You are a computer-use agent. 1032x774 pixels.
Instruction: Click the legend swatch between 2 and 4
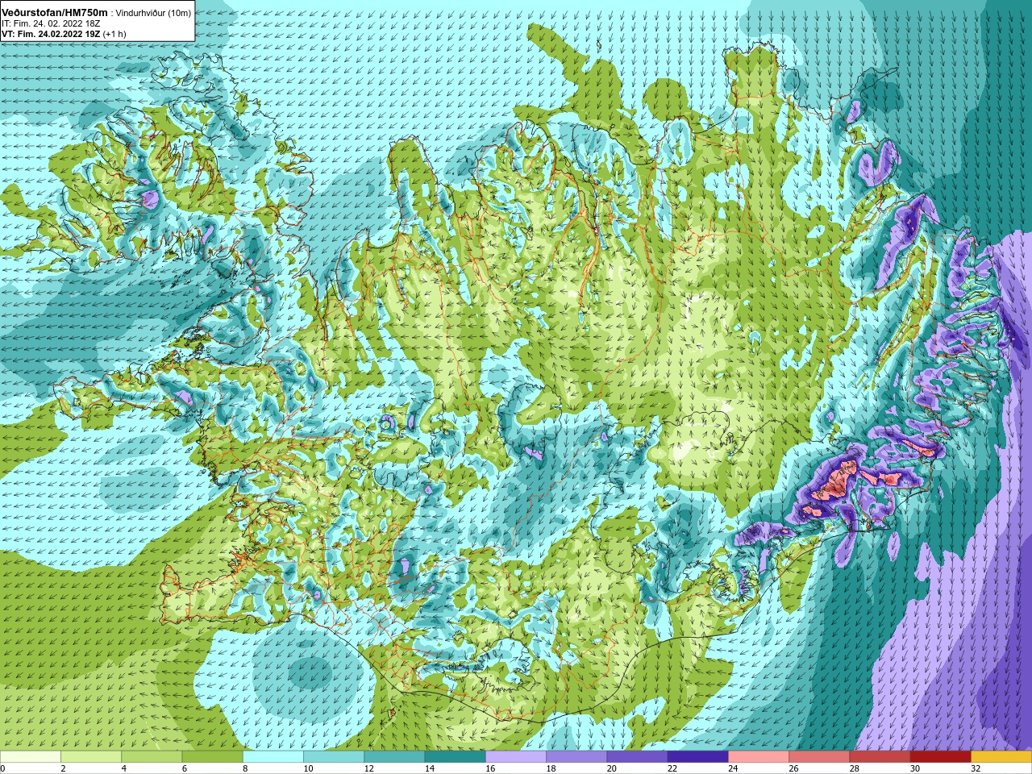click(x=91, y=756)
